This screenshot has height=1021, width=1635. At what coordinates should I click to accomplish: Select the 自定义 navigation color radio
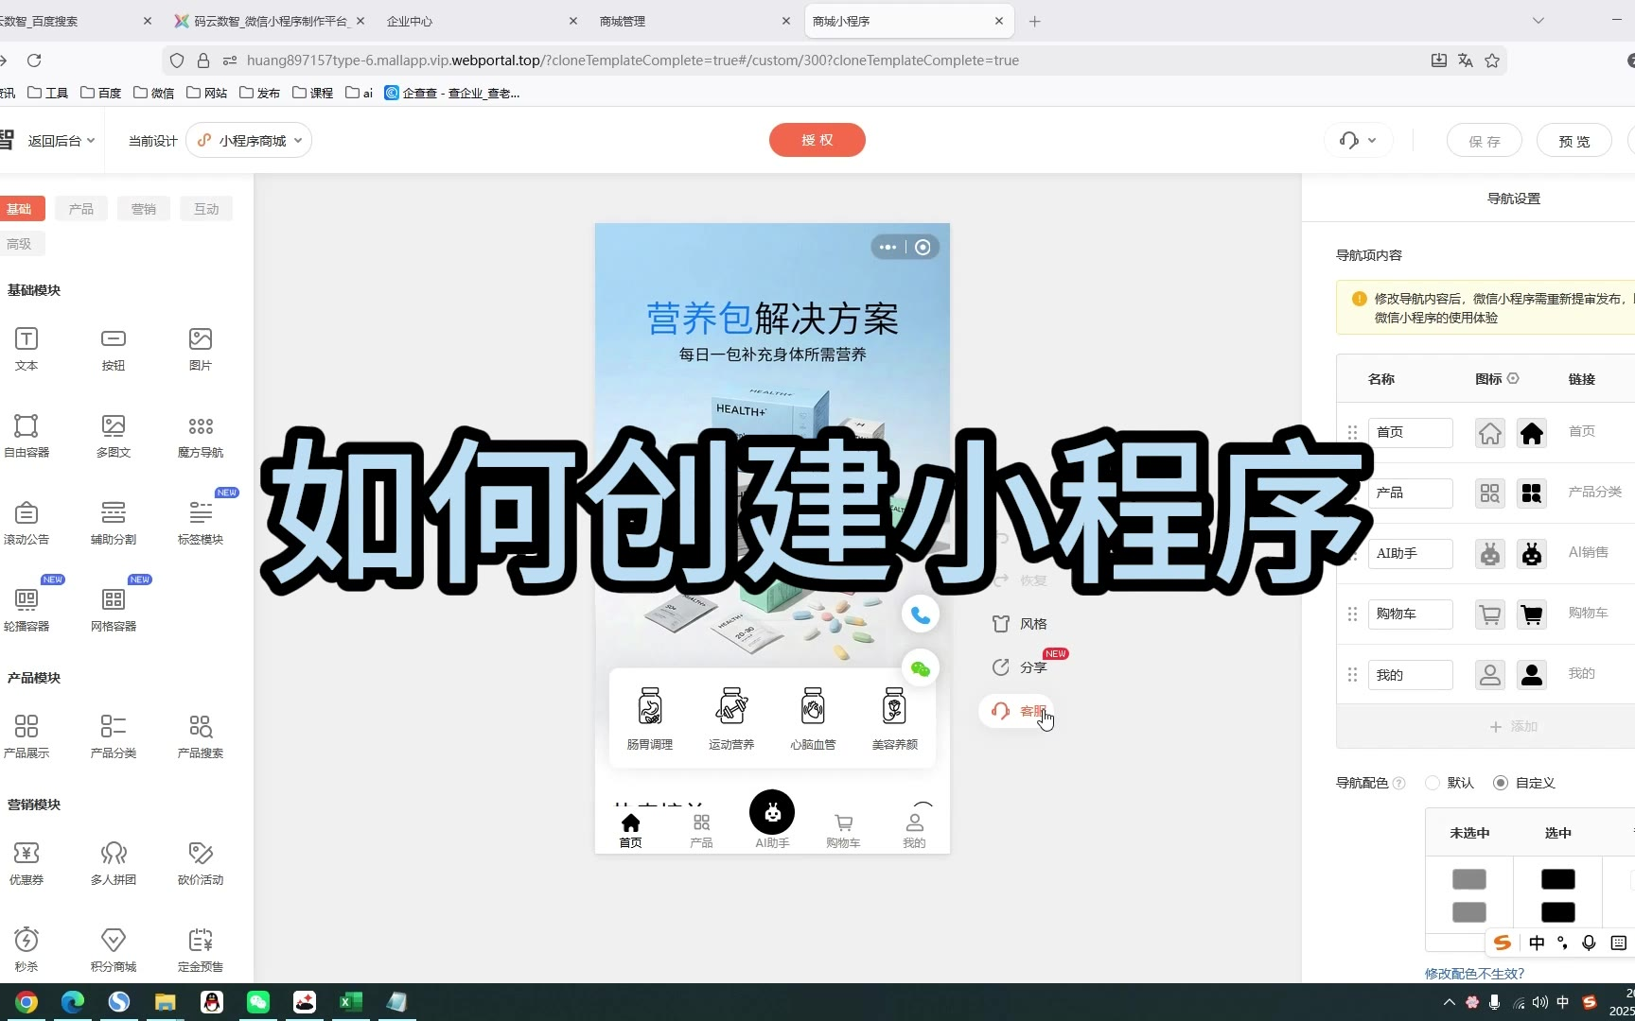click(x=1501, y=783)
